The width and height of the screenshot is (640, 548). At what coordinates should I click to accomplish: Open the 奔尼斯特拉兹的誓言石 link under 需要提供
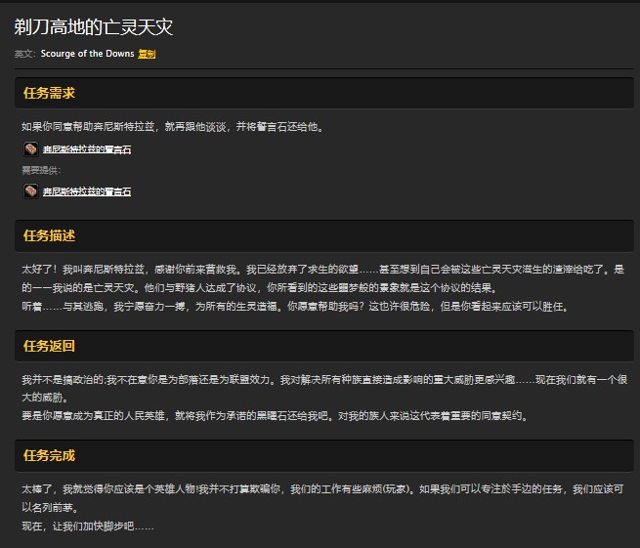pyautogui.click(x=87, y=191)
